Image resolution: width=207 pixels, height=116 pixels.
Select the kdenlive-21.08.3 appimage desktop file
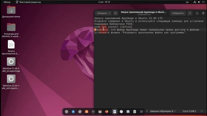coord(11,65)
